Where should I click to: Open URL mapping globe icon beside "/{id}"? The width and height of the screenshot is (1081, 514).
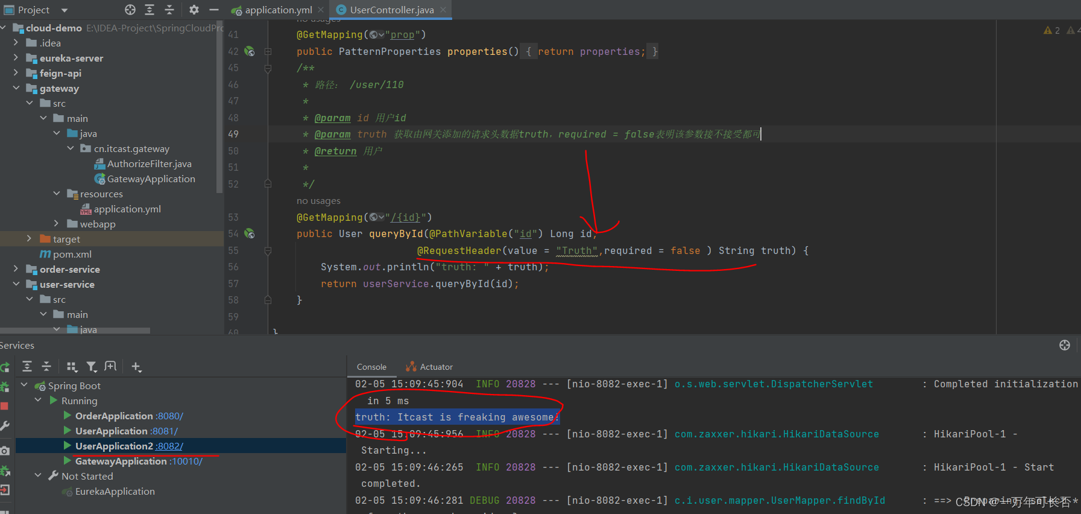377,217
